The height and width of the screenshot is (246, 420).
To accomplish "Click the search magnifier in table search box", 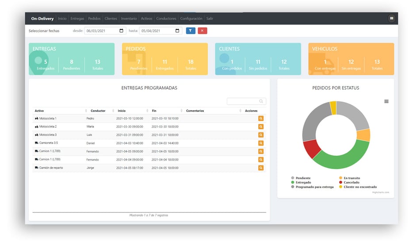I will [261, 101].
